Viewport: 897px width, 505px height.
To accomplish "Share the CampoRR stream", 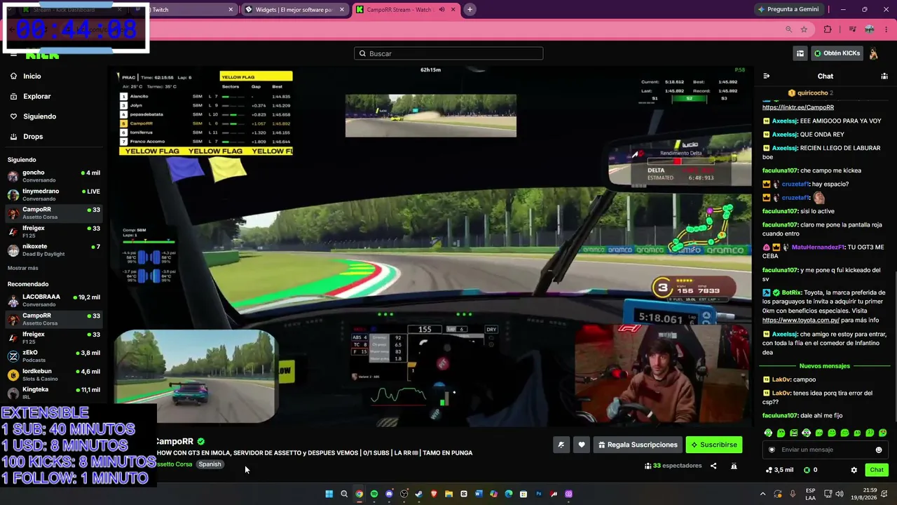I will tap(713, 466).
